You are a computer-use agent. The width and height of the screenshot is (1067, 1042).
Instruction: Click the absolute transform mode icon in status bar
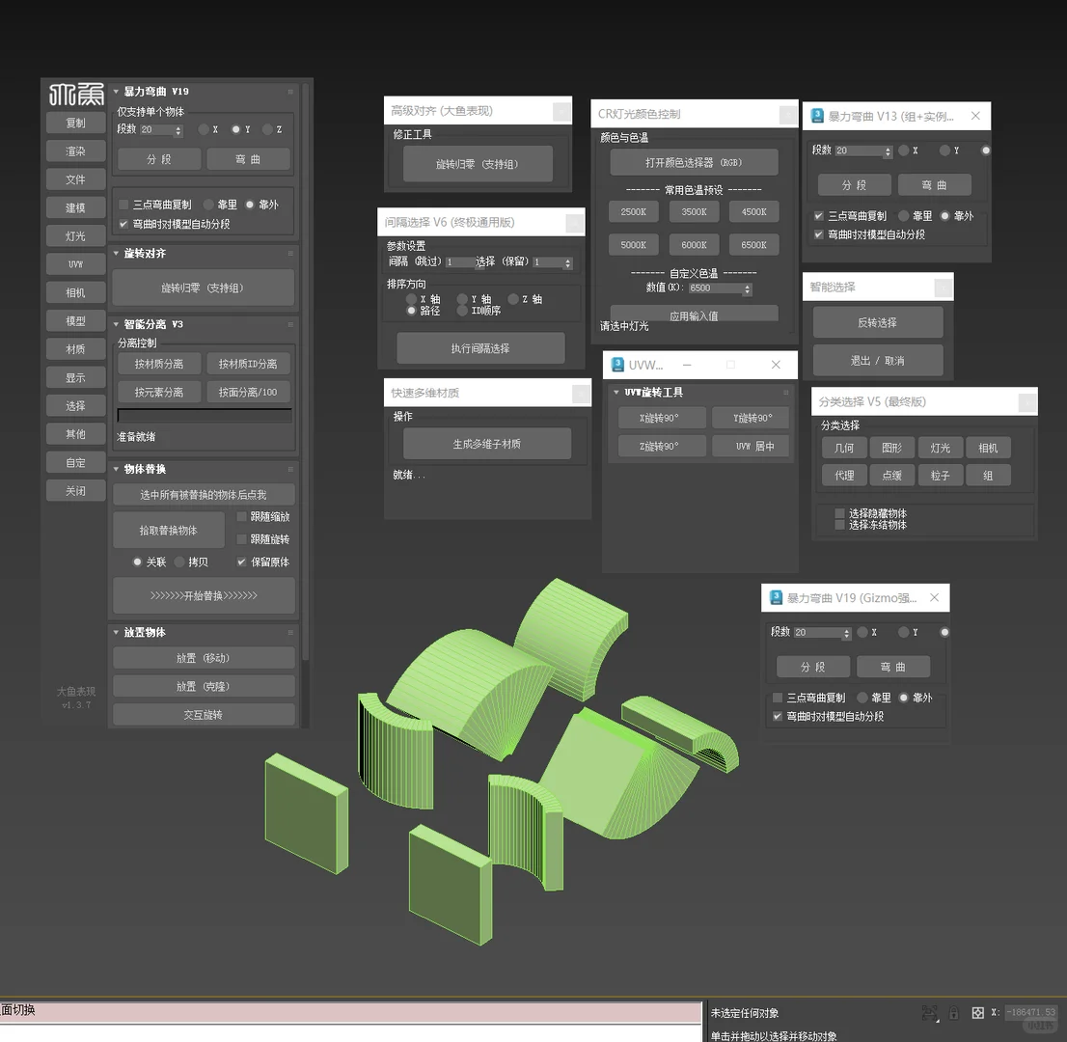pyautogui.click(x=977, y=1012)
